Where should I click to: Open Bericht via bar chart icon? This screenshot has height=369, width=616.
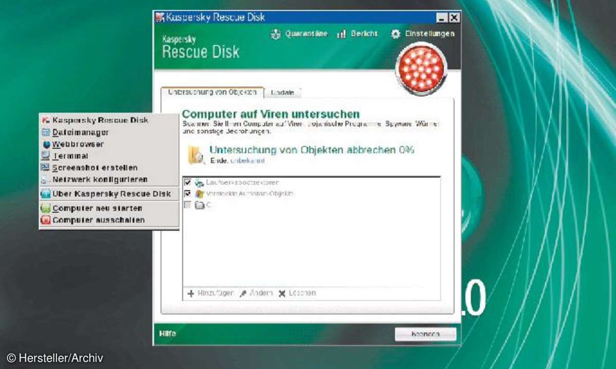click(341, 34)
